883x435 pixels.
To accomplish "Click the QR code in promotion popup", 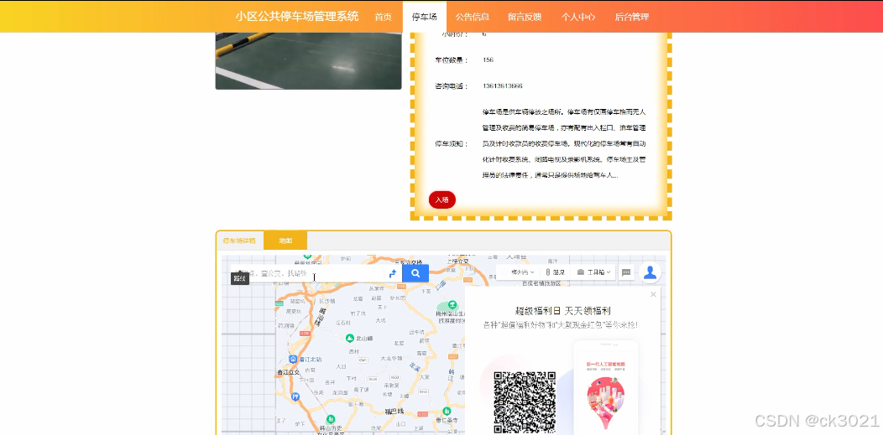I will tap(525, 402).
